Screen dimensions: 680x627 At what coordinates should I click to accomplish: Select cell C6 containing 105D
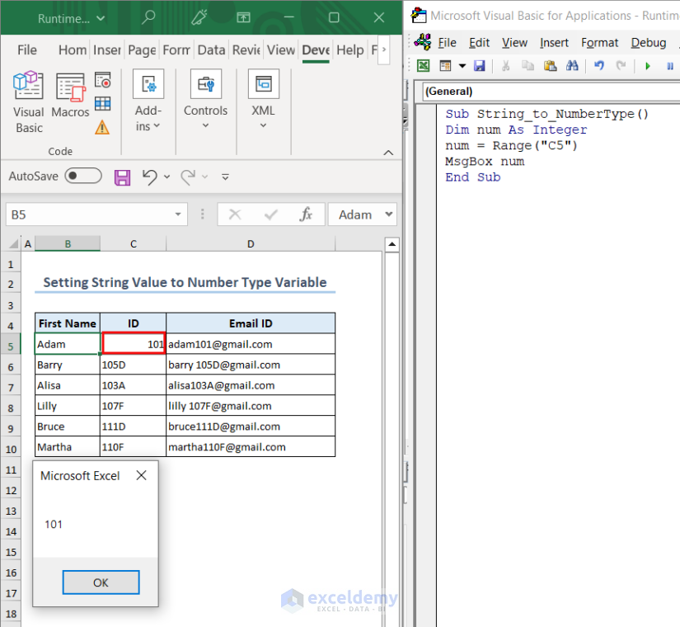[133, 365]
